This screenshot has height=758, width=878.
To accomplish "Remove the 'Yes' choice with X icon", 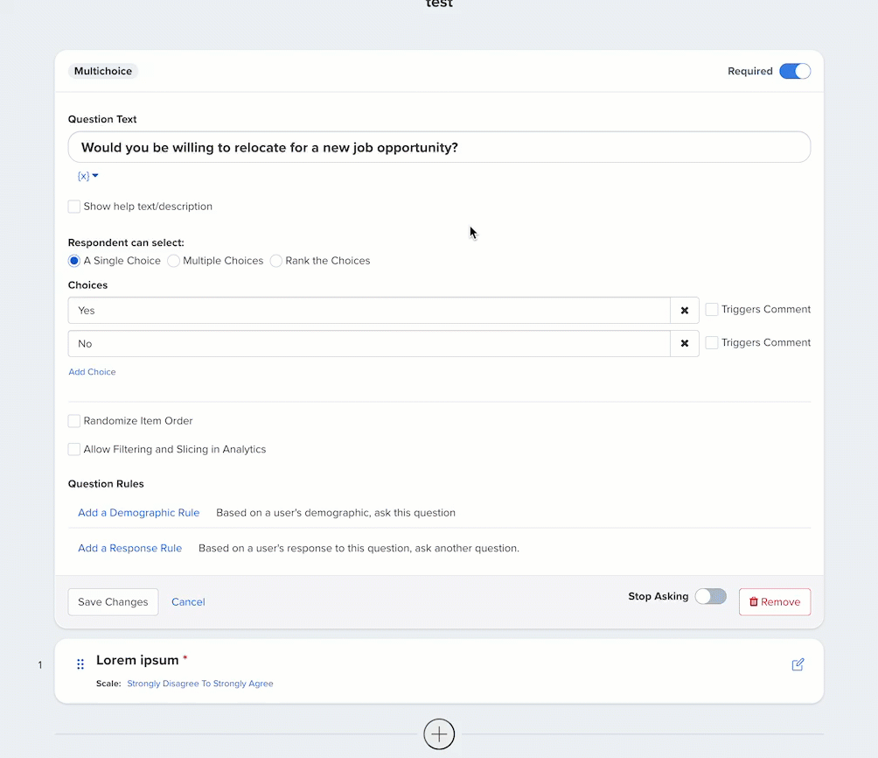I will pos(685,311).
